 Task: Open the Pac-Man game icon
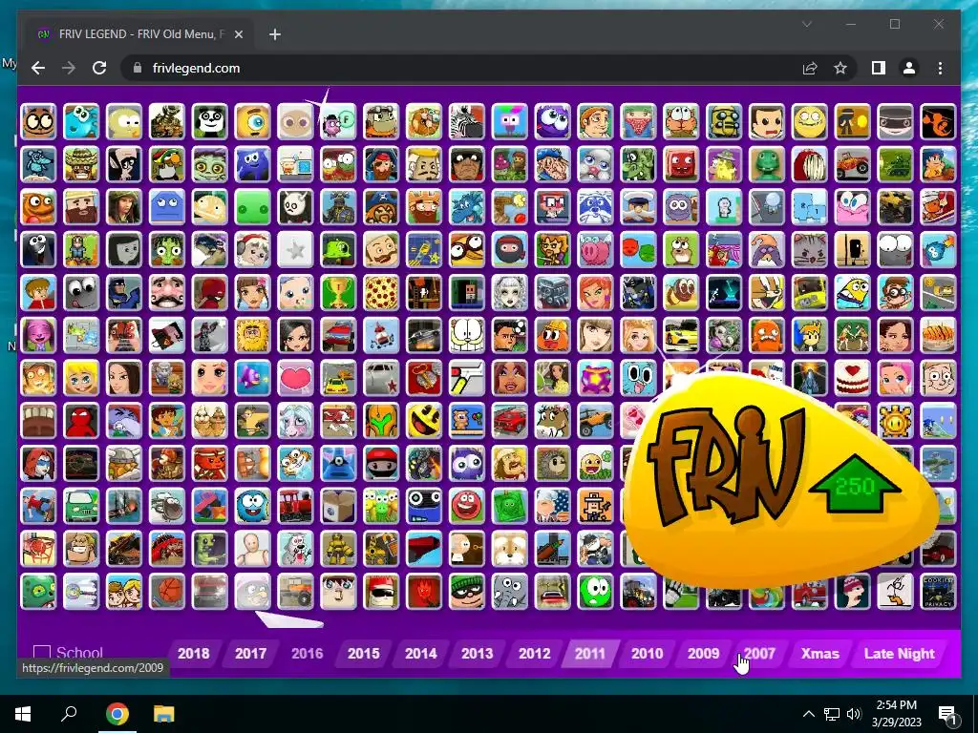tap(423, 420)
